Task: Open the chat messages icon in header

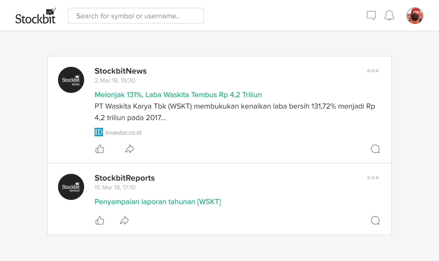Action: pyautogui.click(x=371, y=15)
